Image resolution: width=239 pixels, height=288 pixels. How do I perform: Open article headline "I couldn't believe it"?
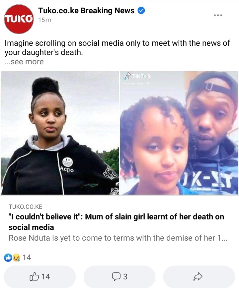click(116, 222)
